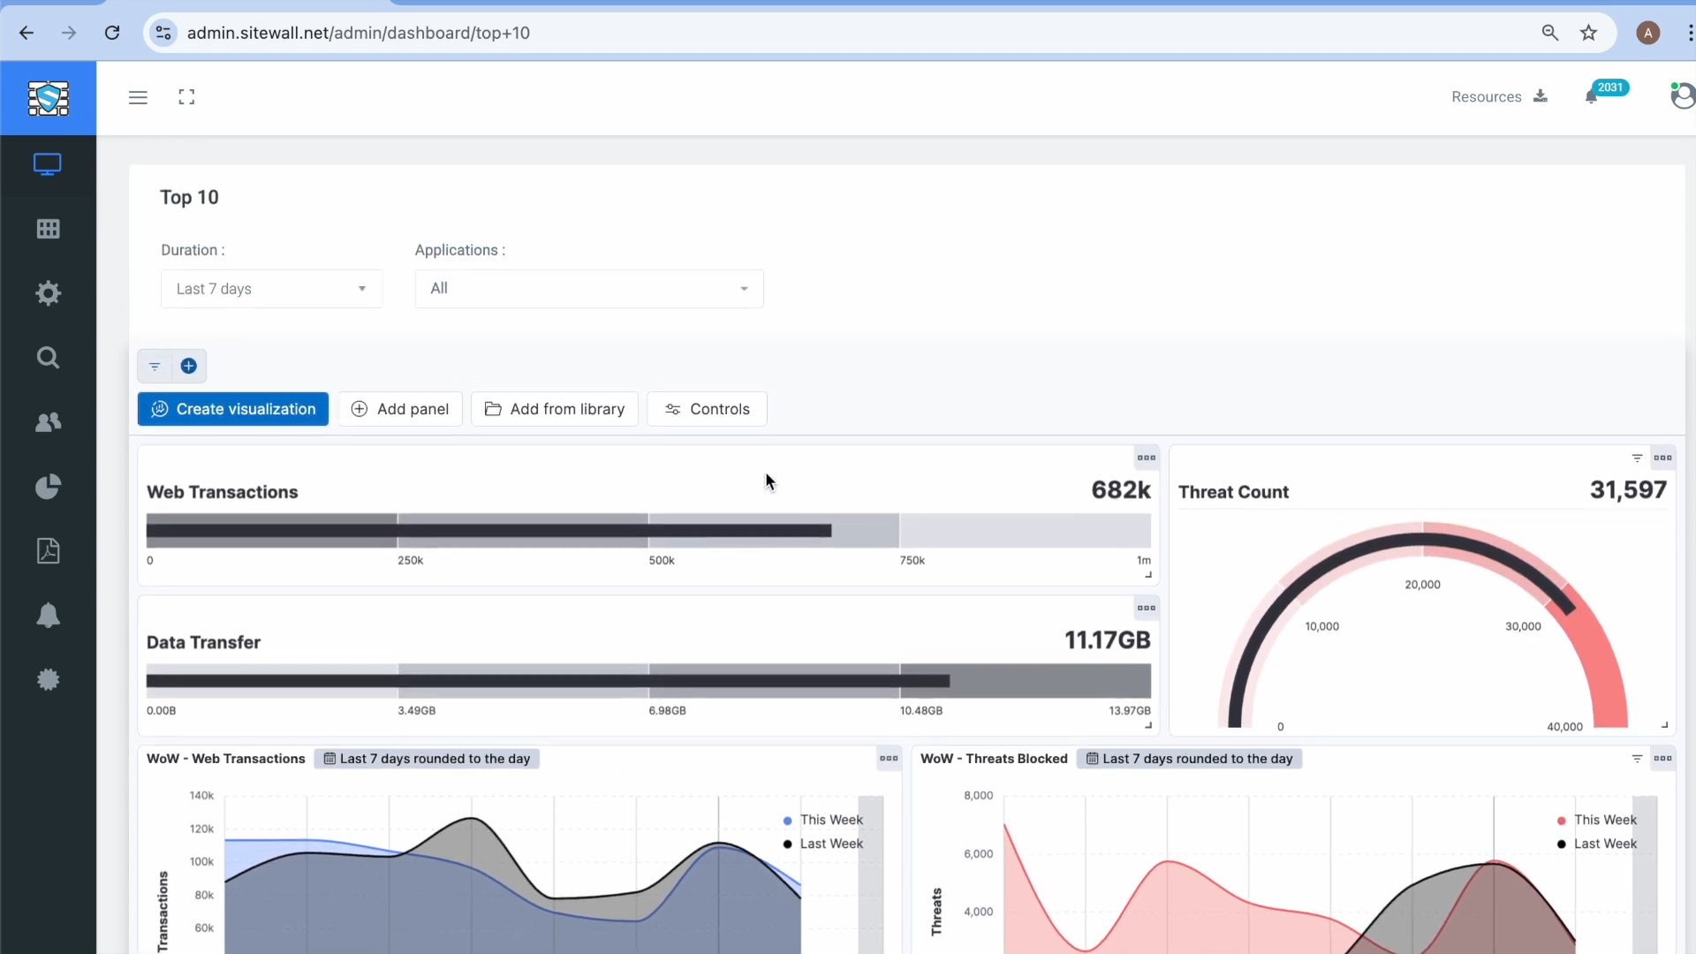This screenshot has width=1696, height=954.
Task: Click the Threat Count panel filter icon
Action: coord(1637,458)
